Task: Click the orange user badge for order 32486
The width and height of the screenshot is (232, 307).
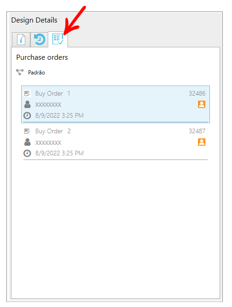Action: [x=202, y=104]
